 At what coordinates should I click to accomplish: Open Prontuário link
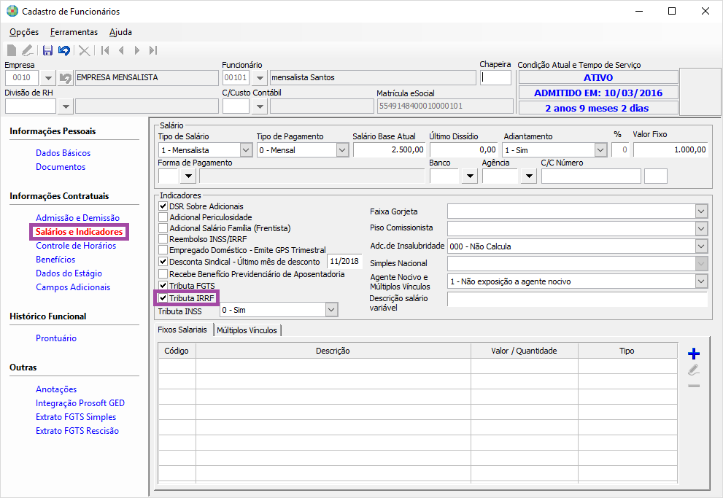[55, 338]
